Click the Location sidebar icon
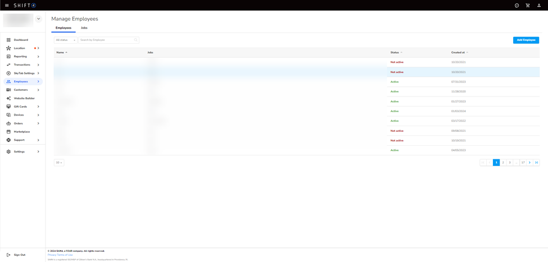This screenshot has height=262, width=548. pyautogui.click(x=9, y=48)
